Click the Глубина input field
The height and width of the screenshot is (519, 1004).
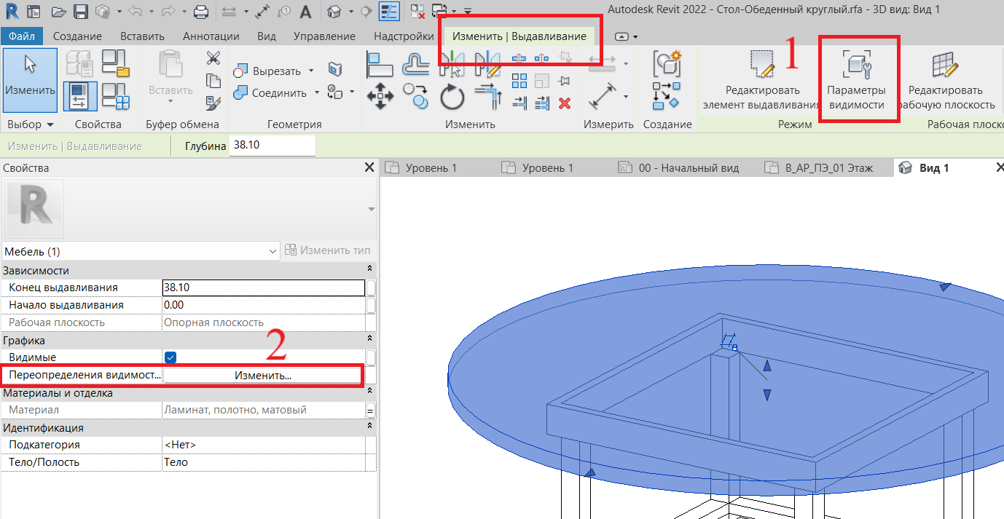click(272, 146)
